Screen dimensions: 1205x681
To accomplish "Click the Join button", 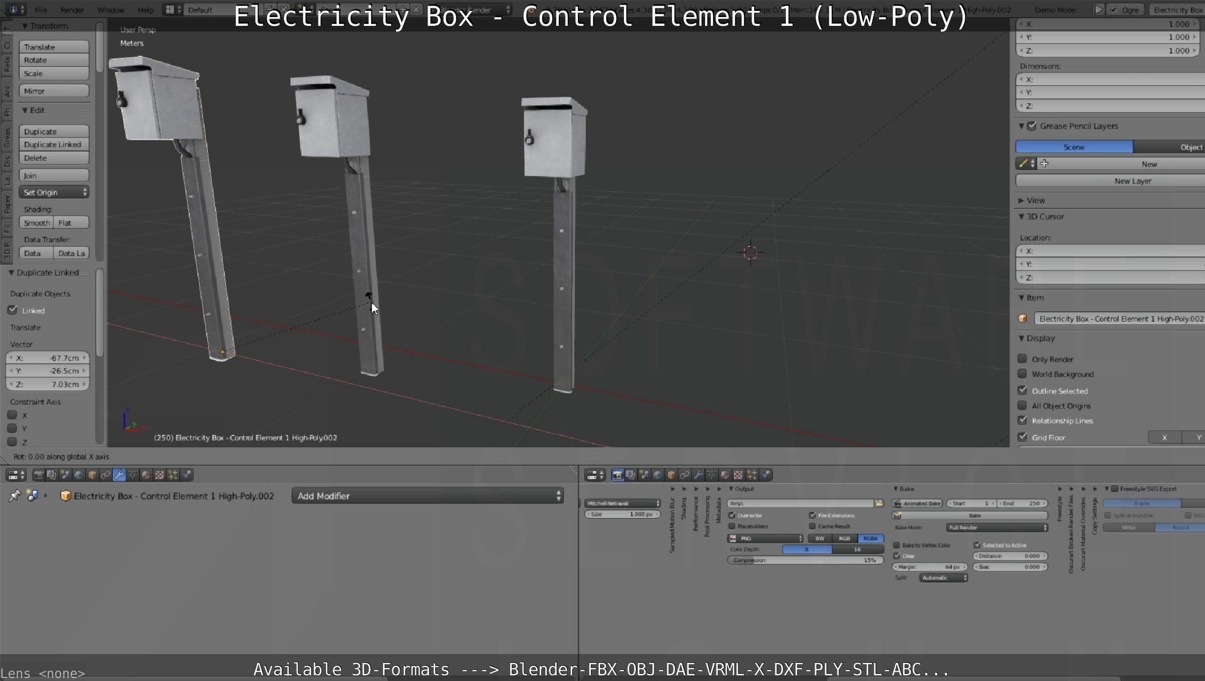I will (54, 175).
